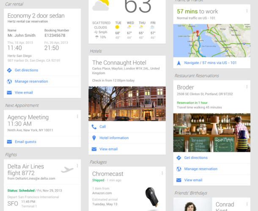Click the Hotel information location pin icon

94,138
